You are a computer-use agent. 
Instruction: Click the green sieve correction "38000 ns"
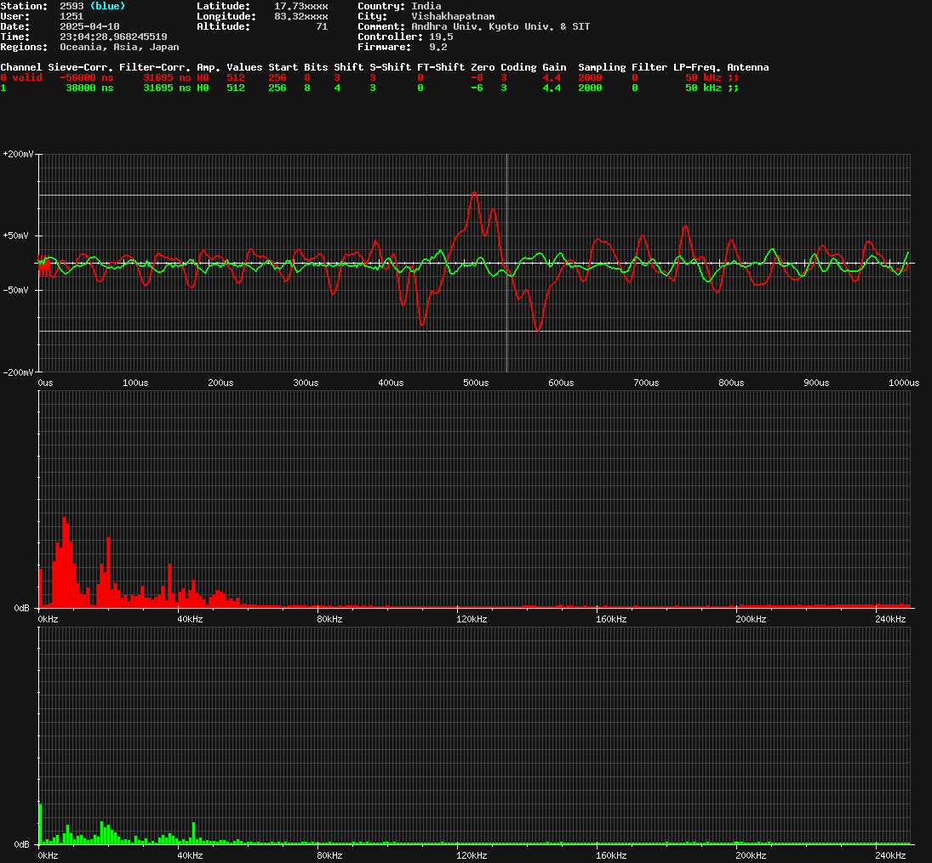[89, 88]
